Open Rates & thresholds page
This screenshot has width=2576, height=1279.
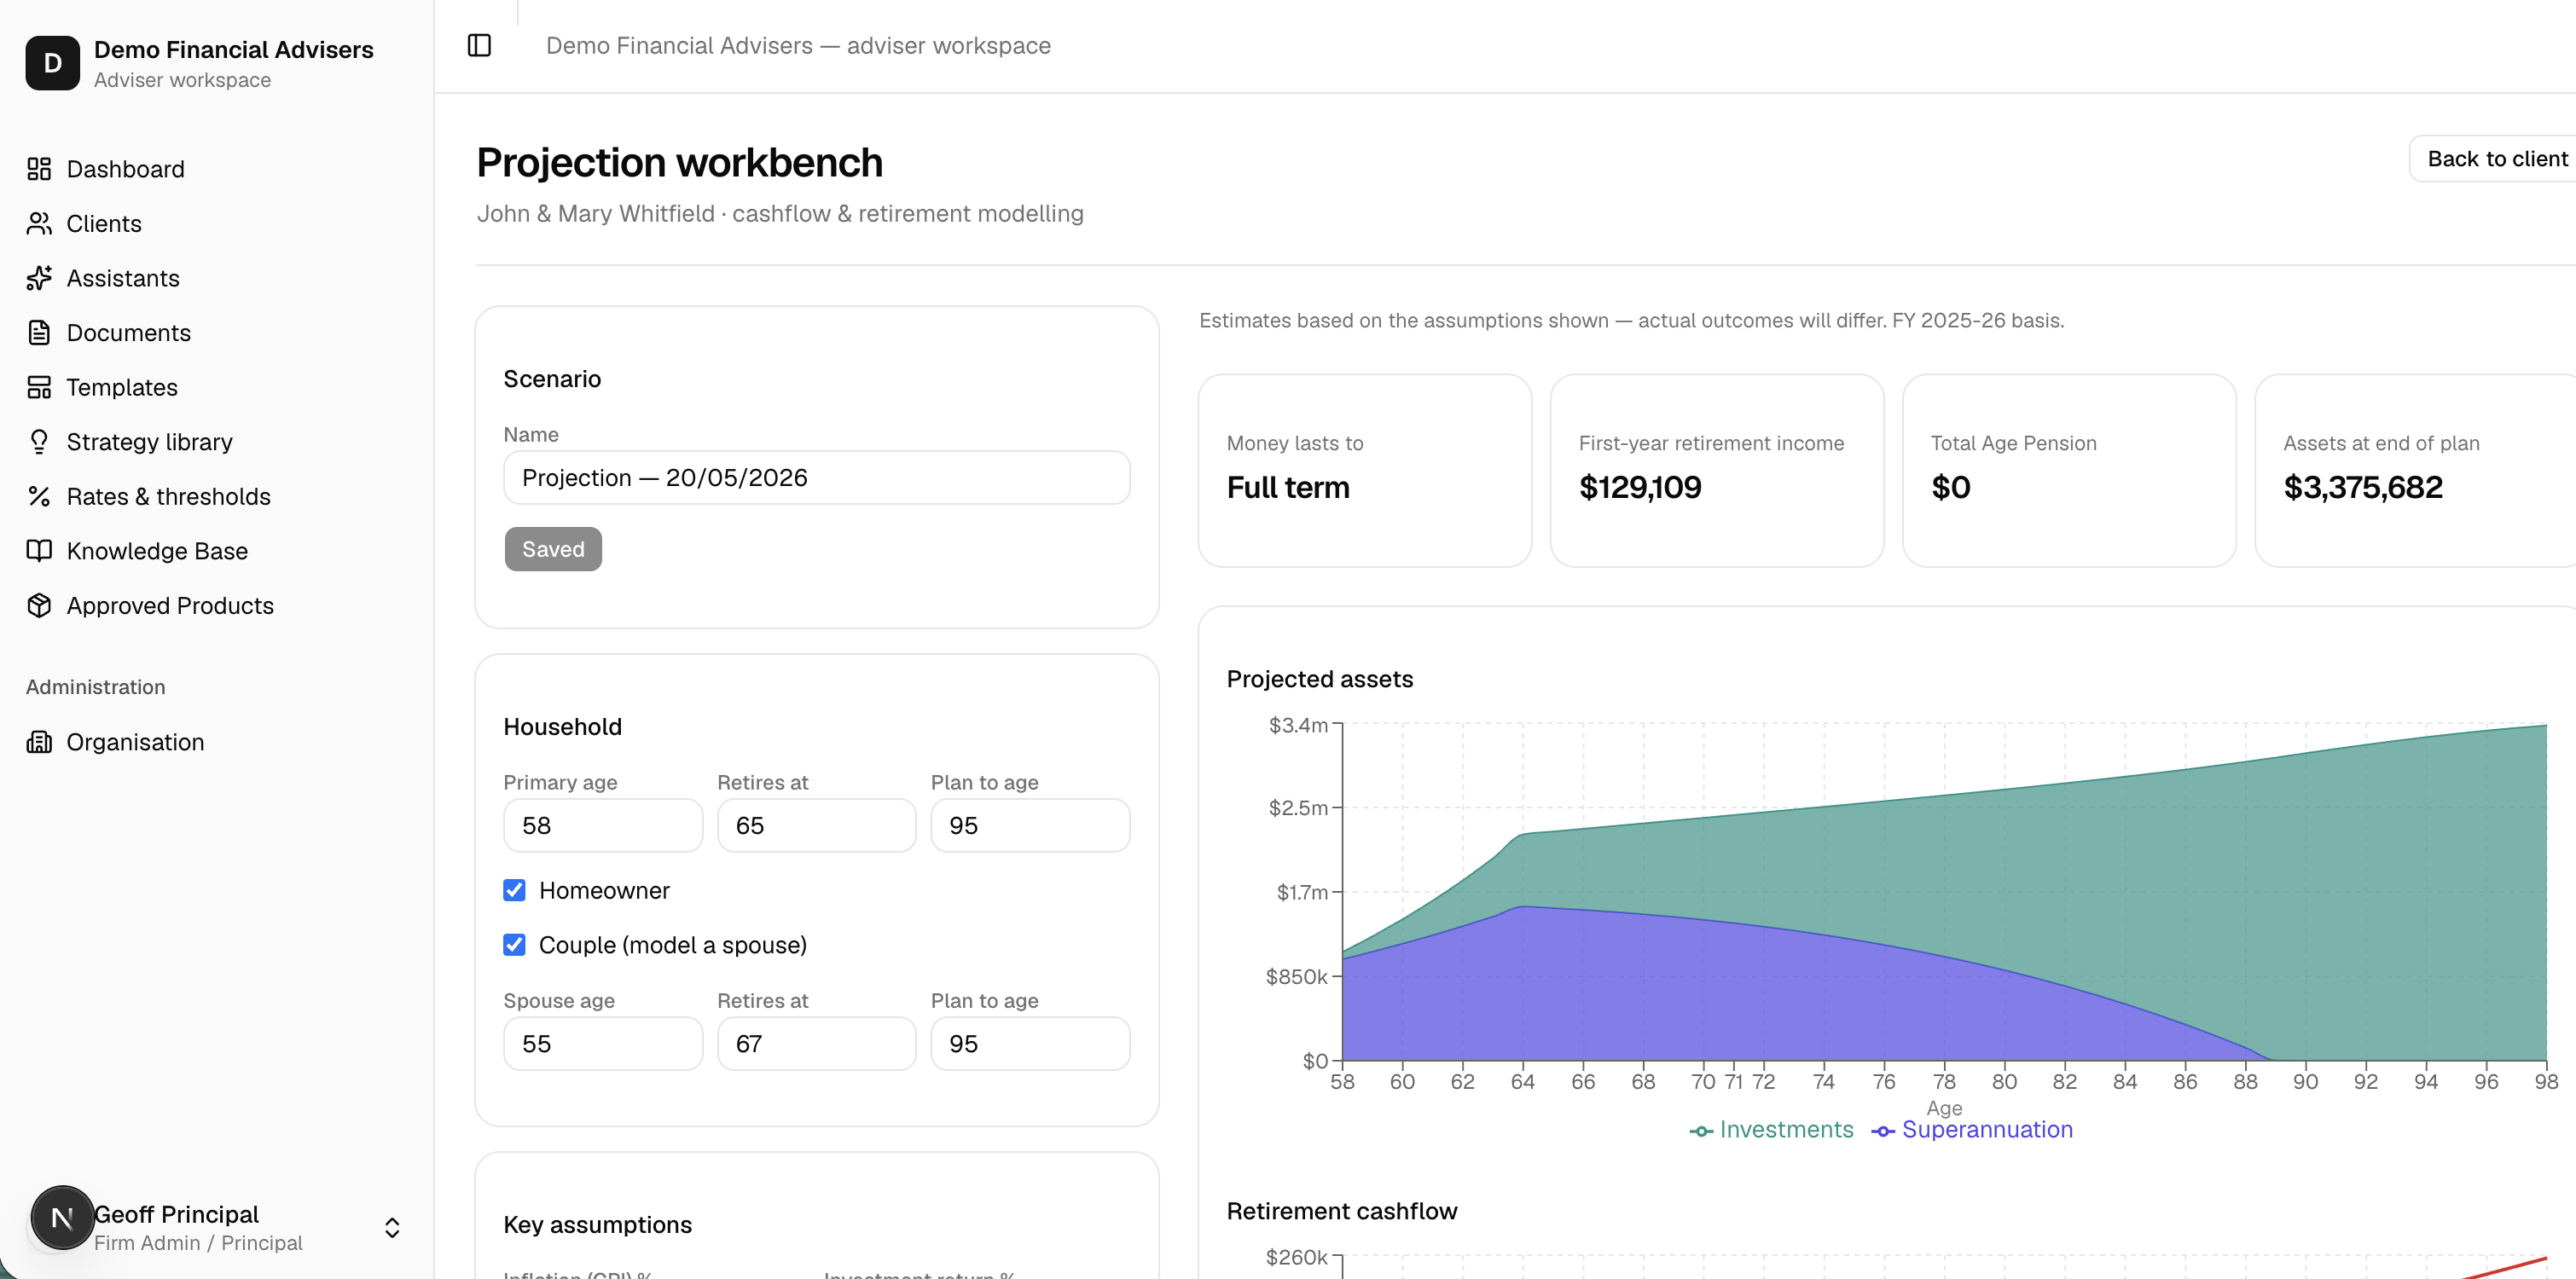coord(169,496)
